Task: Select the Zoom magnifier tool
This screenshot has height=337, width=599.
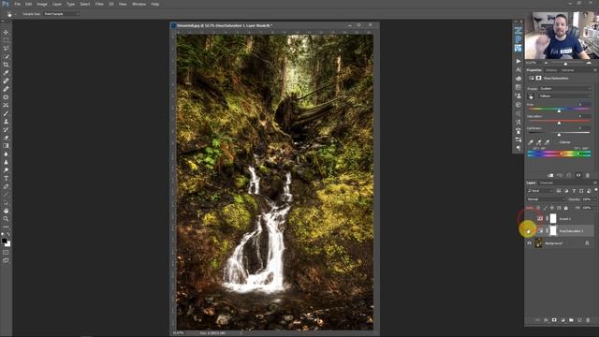Action: click(6, 218)
